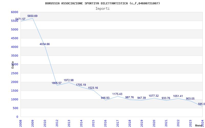Click the data label 946.93

coord(105,98)
